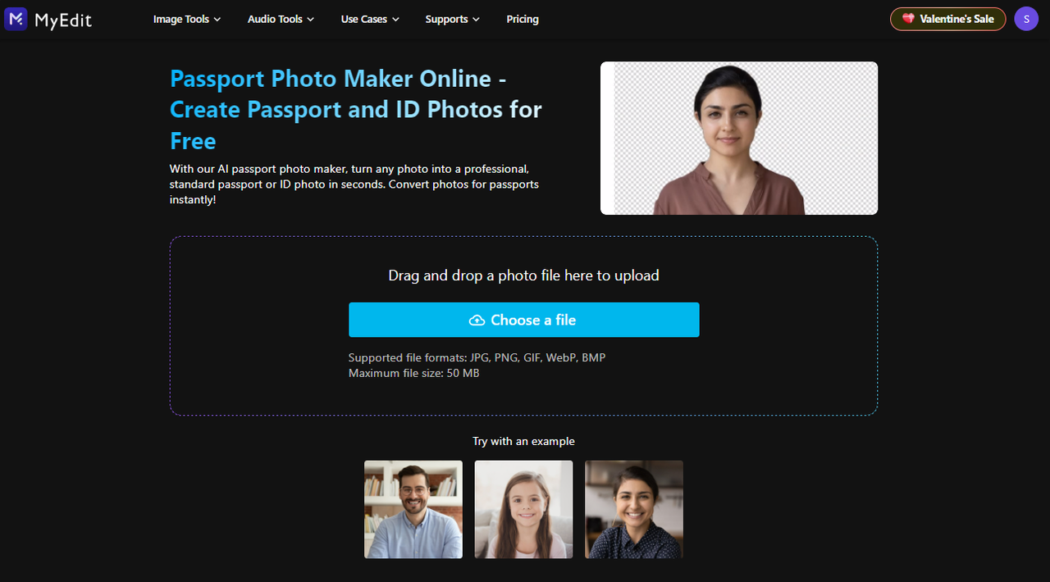Click the 'Drag and drop a photo file' text
This screenshot has width=1050, height=582.
[524, 275]
